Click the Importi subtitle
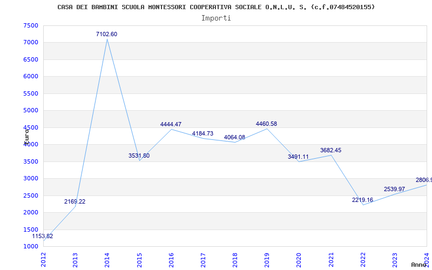 (x=216, y=18)
